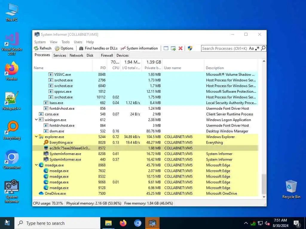Click the UAC shield toolbar icon
Image resolution: width=306 pixels, height=229 pixels.
(x=190, y=48)
